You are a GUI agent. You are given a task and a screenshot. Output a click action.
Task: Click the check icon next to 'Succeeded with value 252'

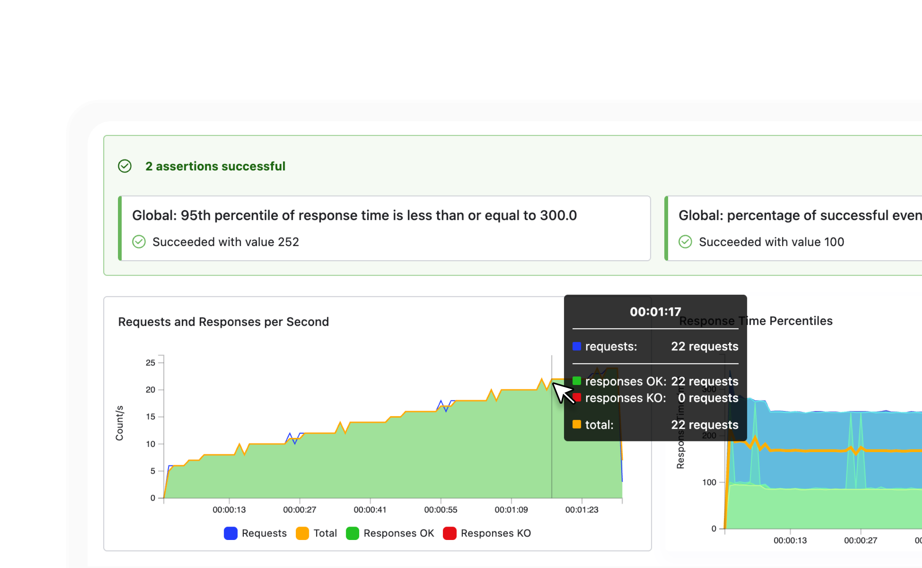pos(139,242)
